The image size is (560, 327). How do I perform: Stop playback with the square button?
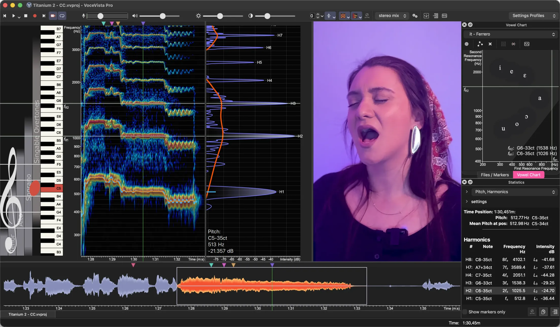[26, 16]
